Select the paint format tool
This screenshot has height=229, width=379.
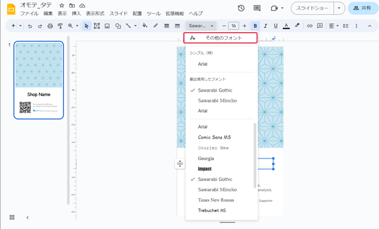coord(60,26)
